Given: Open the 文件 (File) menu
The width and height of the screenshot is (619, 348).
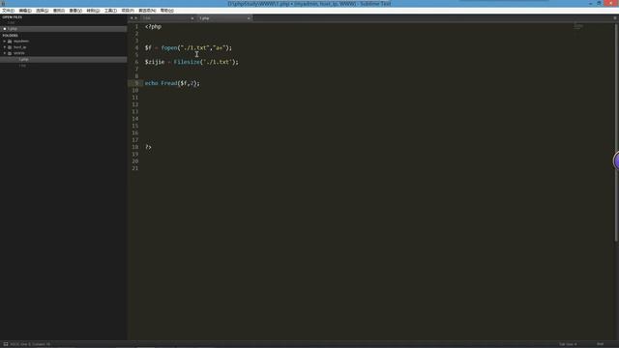Looking at the screenshot, I should tap(8, 11).
